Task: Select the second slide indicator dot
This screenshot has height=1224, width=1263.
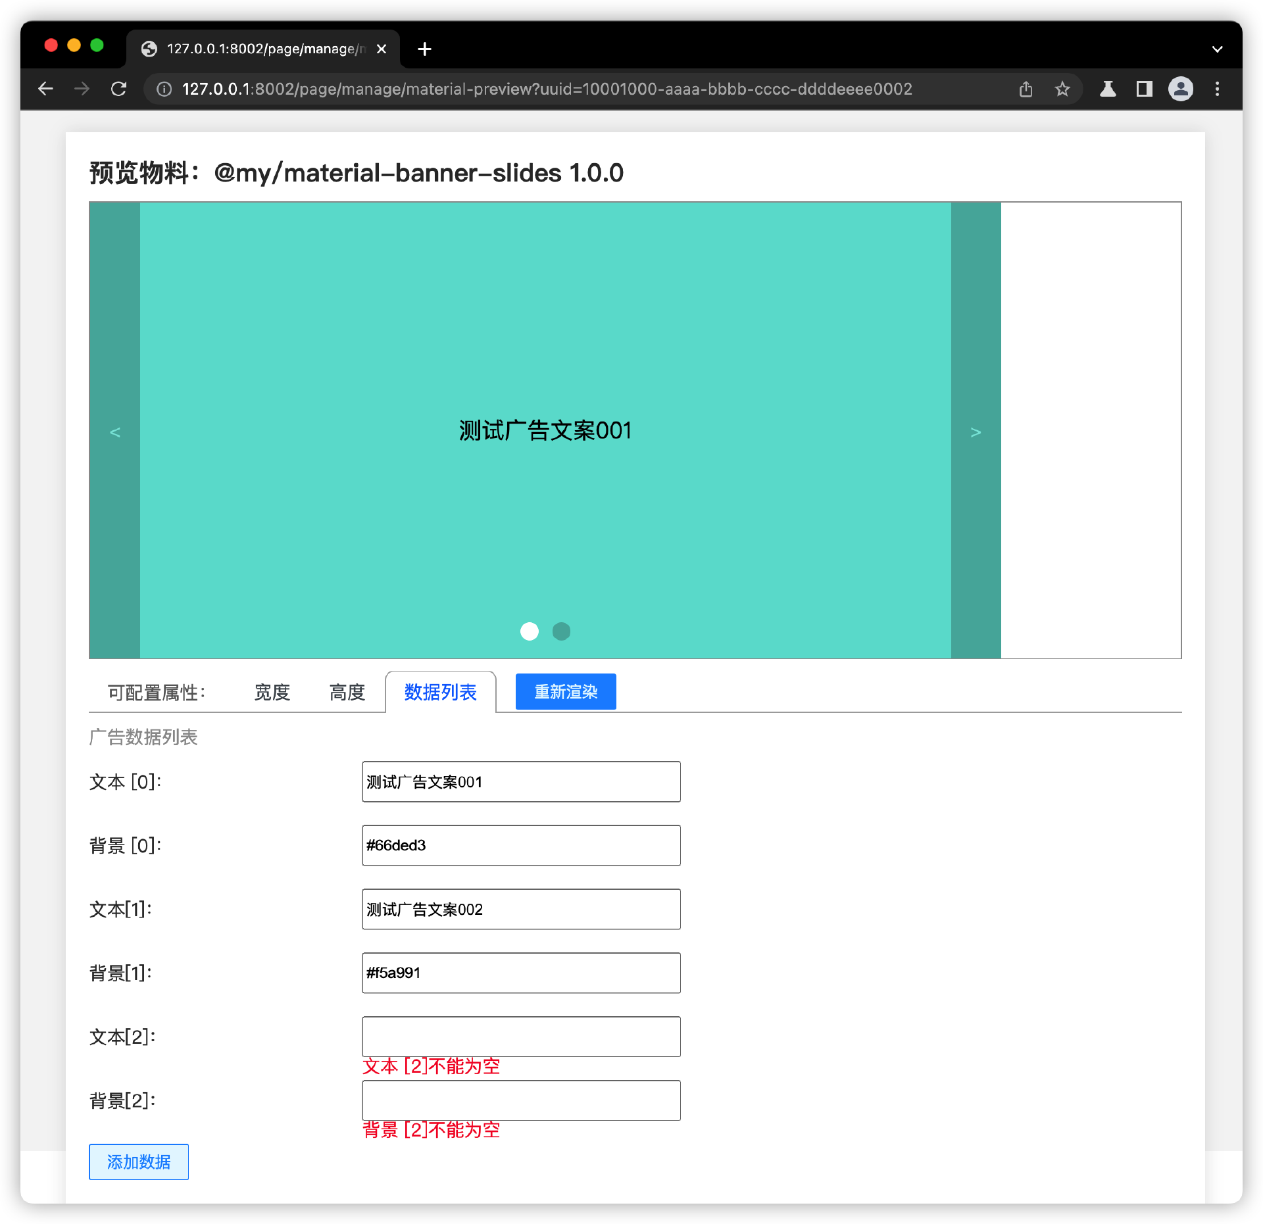Action: [561, 631]
